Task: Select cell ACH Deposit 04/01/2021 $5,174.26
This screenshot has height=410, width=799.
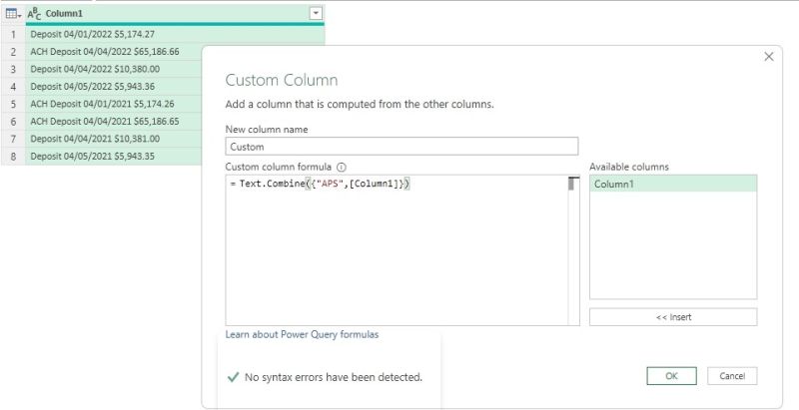Action: pos(114,104)
